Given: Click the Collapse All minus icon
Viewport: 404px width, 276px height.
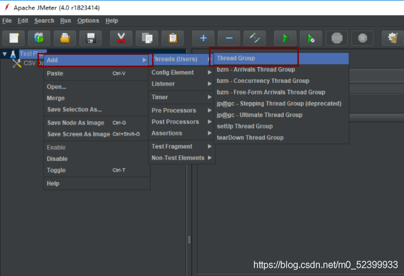Looking at the screenshot, I should pos(229,39).
